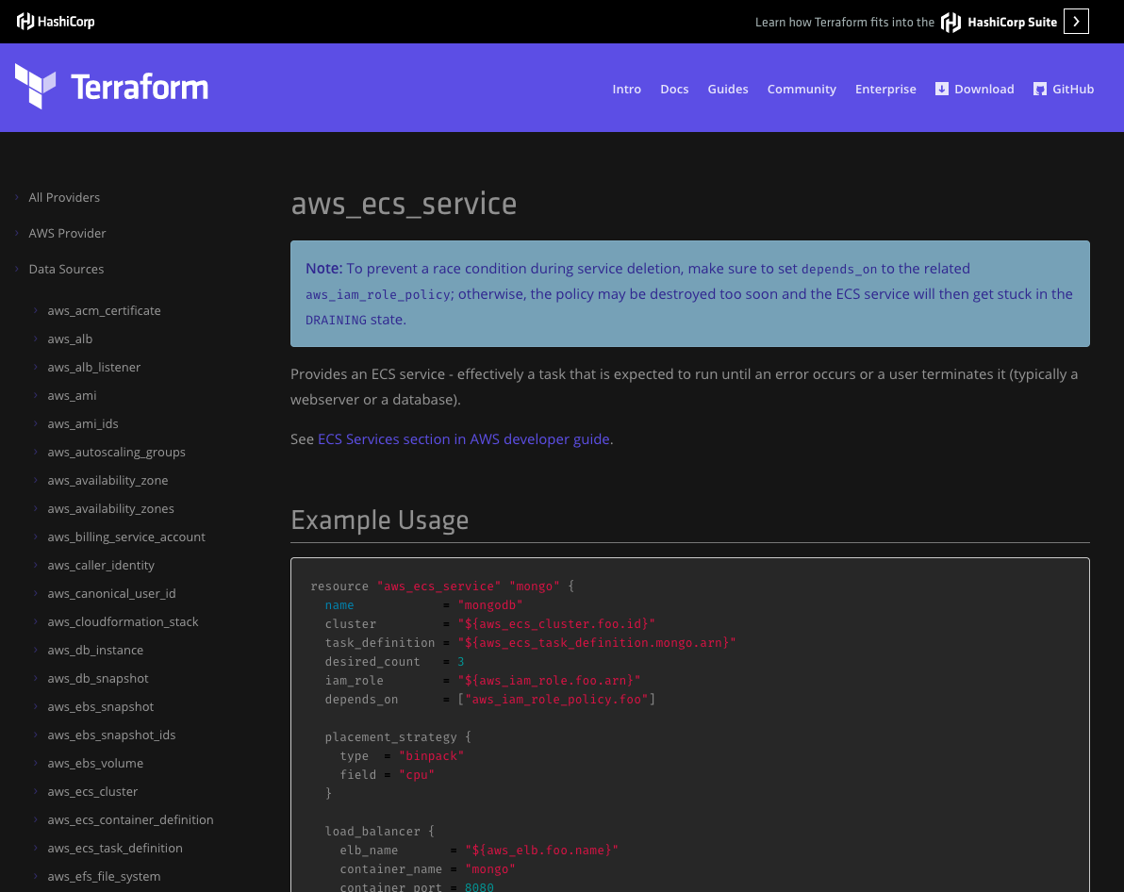1124x892 pixels.
Task: Click chevron beside aws_ebs_volume
Action: (35, 762)
